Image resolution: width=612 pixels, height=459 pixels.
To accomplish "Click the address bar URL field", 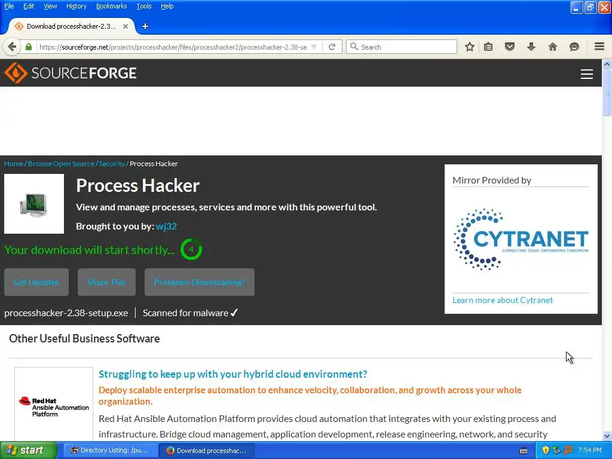I will (173, 47).
